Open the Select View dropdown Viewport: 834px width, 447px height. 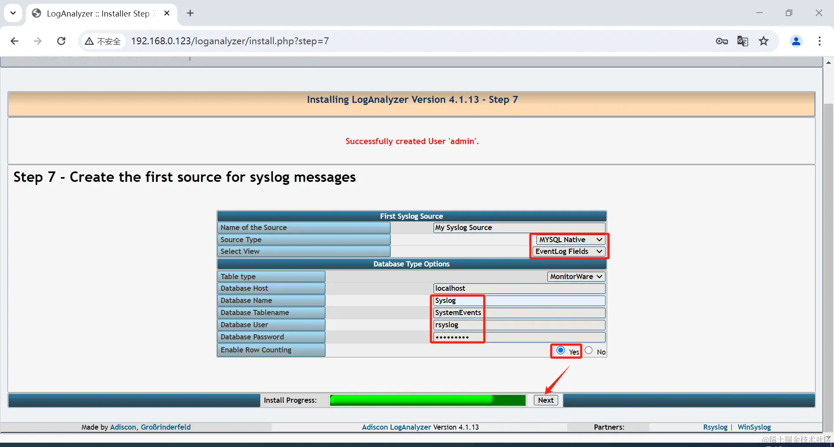(x=569, y=251)
